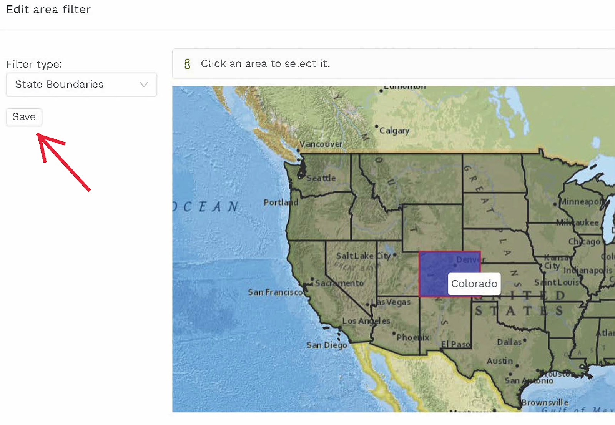Viewport: 615px width, 425px height.
Task: Click the San Francisco label on the map
Action: 275,292
